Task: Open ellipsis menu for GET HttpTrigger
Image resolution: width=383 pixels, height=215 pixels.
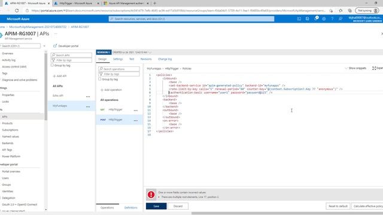Action: (x=136, y=110)
